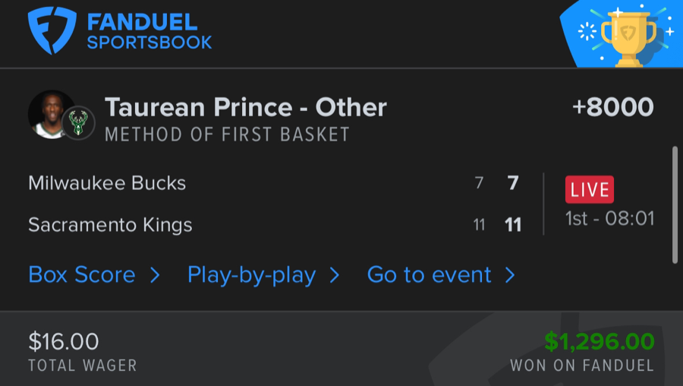This screenshot has height=386, width=683.
Task: Select the Go to event link
Action: tap(429, 274)
